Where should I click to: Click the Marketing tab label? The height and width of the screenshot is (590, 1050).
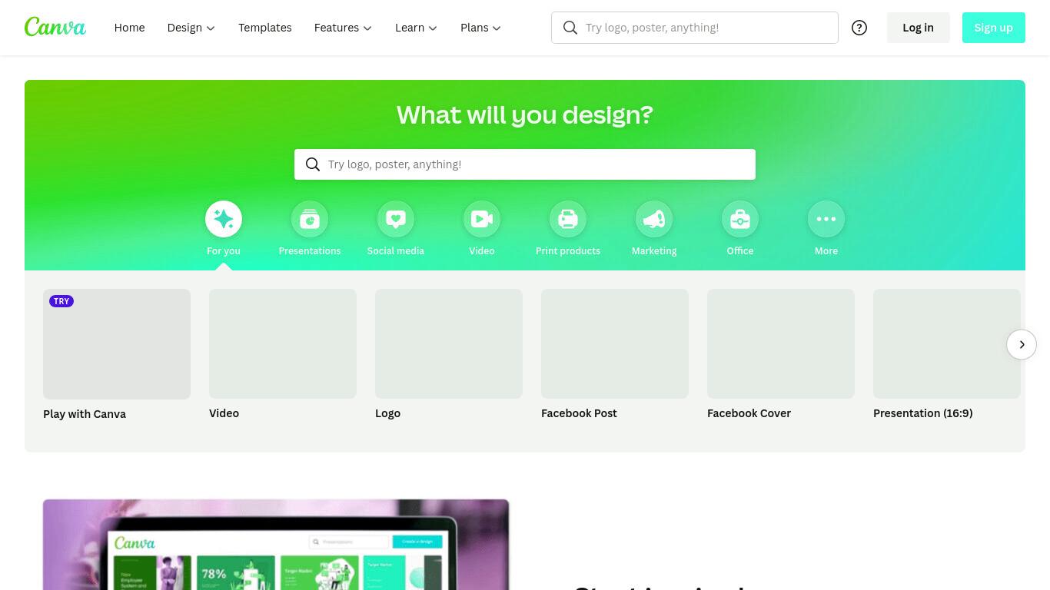click(654, 251)
